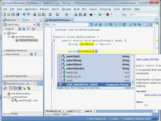Viewport: 161px width, 121px height.
Task: Open the Build menu
Action: [77, 9]
